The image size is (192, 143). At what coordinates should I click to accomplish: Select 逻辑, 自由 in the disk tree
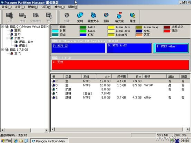pos(26,42)
